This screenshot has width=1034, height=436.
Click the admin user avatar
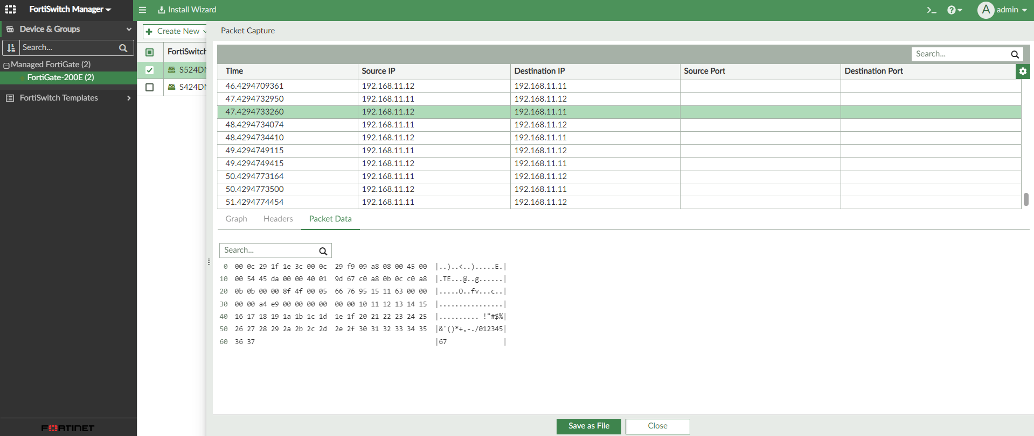click(986, 10)
